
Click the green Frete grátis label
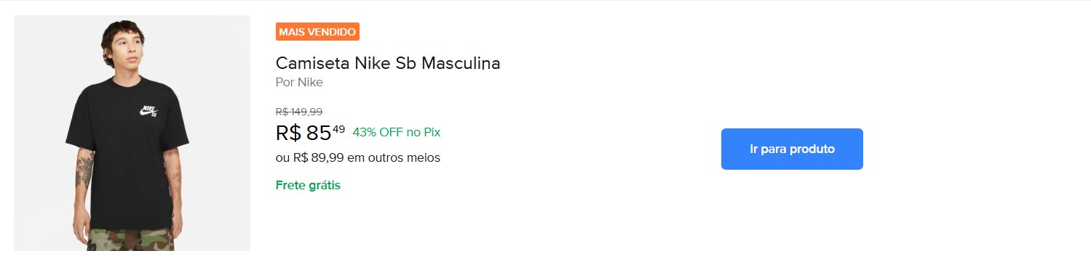tap(308, 185)
